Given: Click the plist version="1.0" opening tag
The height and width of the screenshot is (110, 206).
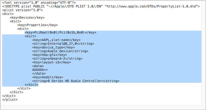Looking at the screenshot, I should (22, 10).
